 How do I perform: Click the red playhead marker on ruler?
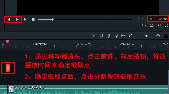(x=8, y=41)
